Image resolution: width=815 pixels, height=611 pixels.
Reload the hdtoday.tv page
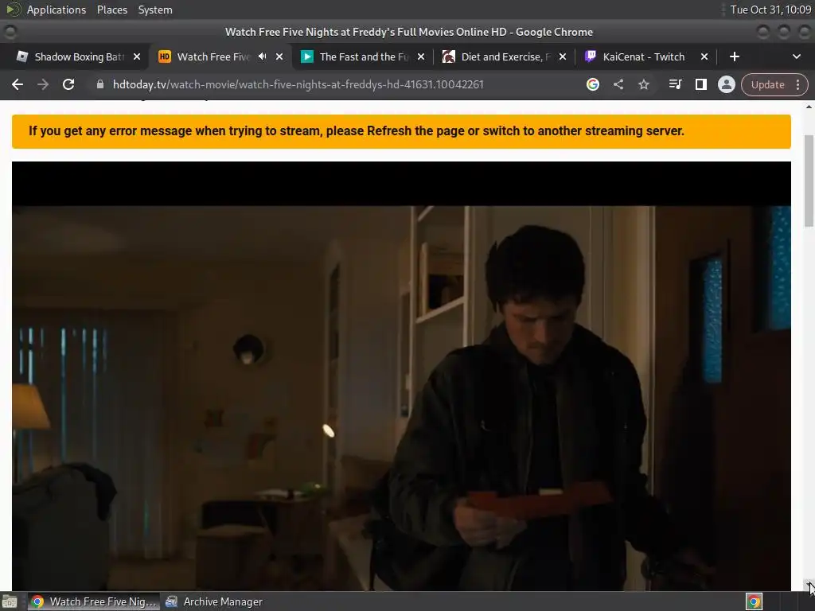coord(68,84)
